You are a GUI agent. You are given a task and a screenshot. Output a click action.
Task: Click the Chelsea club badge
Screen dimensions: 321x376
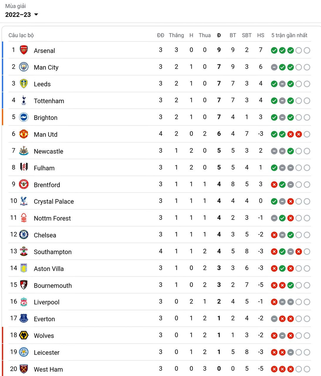pos(24,235)
